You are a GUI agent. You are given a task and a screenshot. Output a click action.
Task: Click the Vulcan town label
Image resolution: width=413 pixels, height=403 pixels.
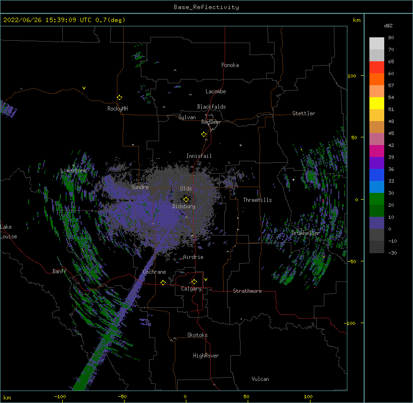[x=260, y=379]
